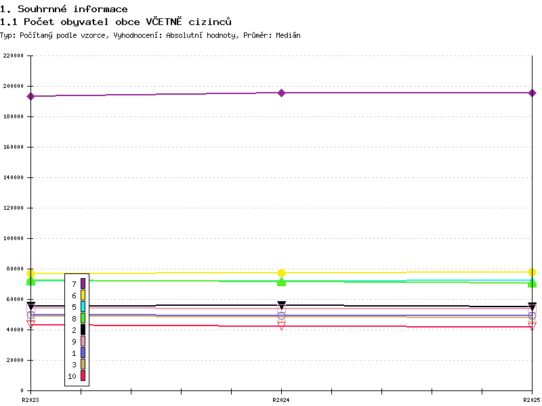The image size is (542, 406).
Task: Click the R2023 x-axis label
Action: [x=30, y=400]
